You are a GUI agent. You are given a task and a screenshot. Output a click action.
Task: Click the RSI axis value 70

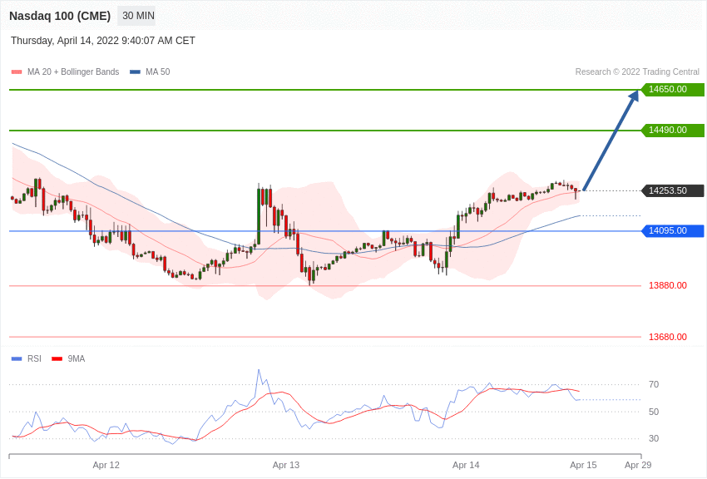[653, 384]
